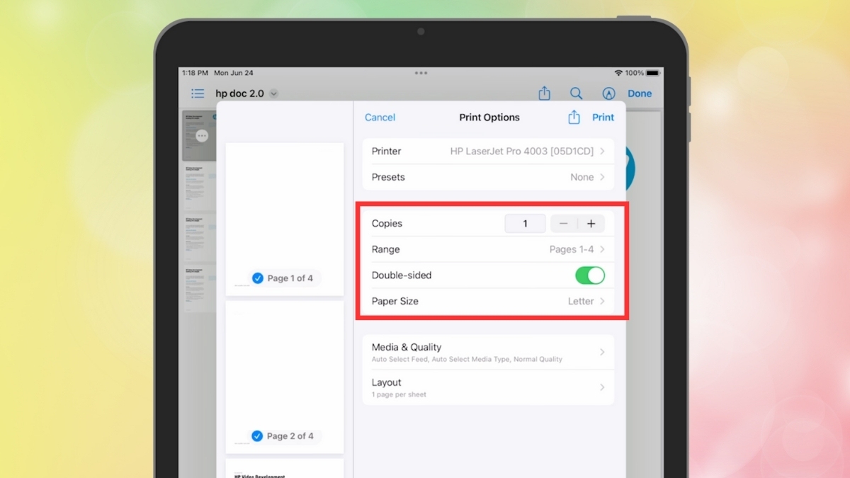850x478 pixels.
Task: Tap the Share icon beside Print
Action: 574,117
